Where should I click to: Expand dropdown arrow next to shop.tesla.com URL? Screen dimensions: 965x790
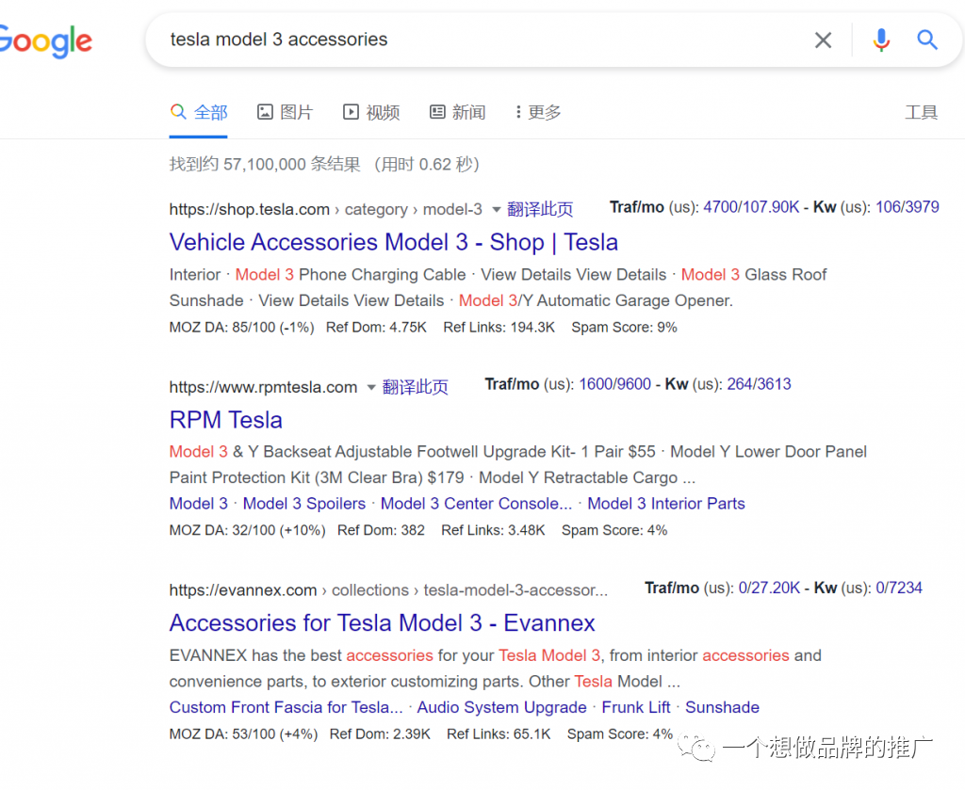click(496, 210)
